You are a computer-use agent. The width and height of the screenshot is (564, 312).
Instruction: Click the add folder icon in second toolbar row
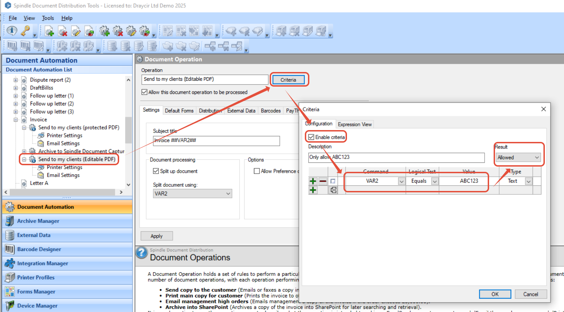click(168, 46)
